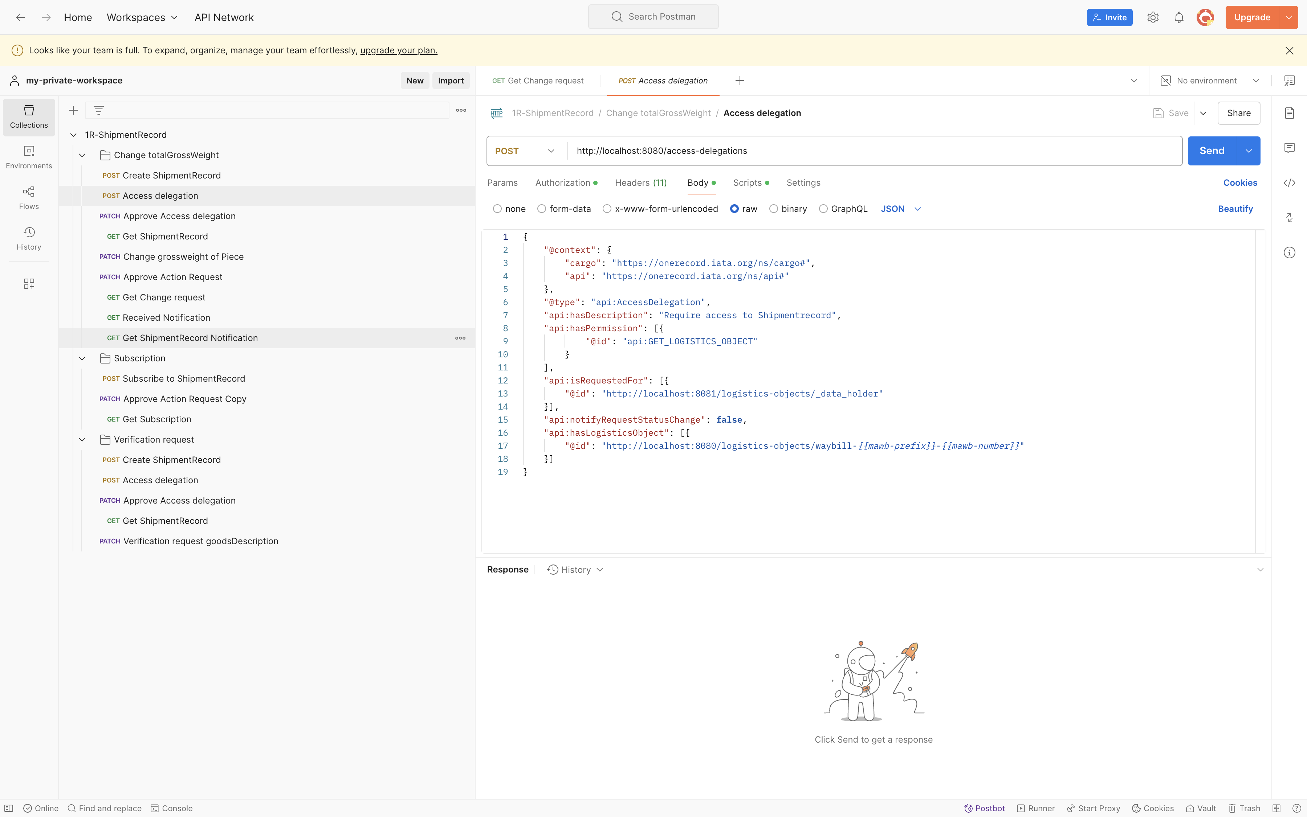Open the History sidebar panel
This screenshot has width=1307, height=817.
[x=29, y=238]
